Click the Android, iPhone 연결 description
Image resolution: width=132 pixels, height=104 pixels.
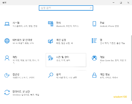click(109, 26)
